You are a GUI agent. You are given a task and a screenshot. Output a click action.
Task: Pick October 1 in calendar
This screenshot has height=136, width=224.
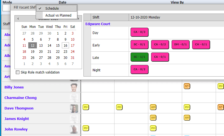58,33
